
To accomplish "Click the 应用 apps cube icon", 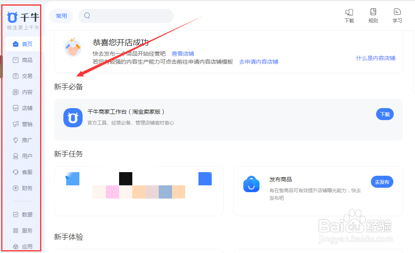I will [x=16, y=247].
